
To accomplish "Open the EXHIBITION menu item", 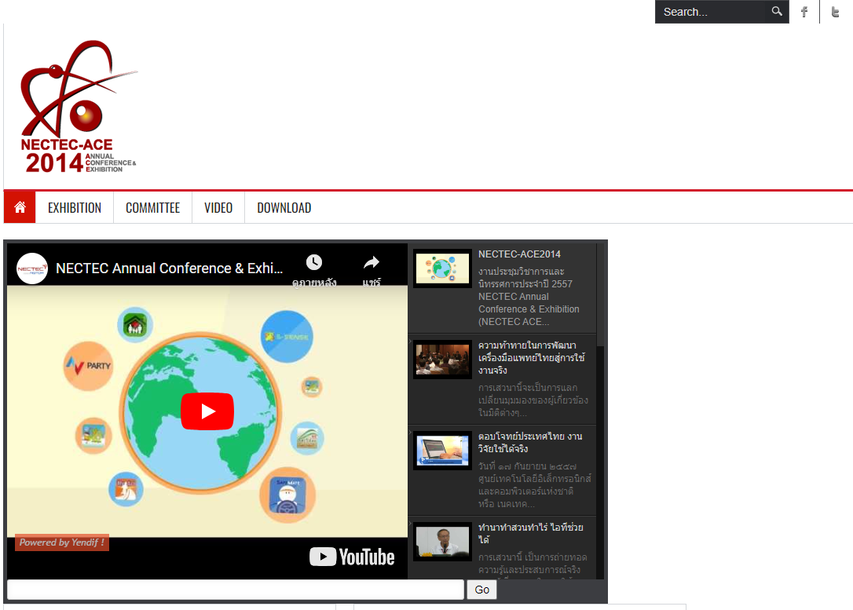I will coord(75,208).
